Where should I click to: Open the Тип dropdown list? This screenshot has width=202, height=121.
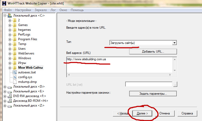coord(174,43)
